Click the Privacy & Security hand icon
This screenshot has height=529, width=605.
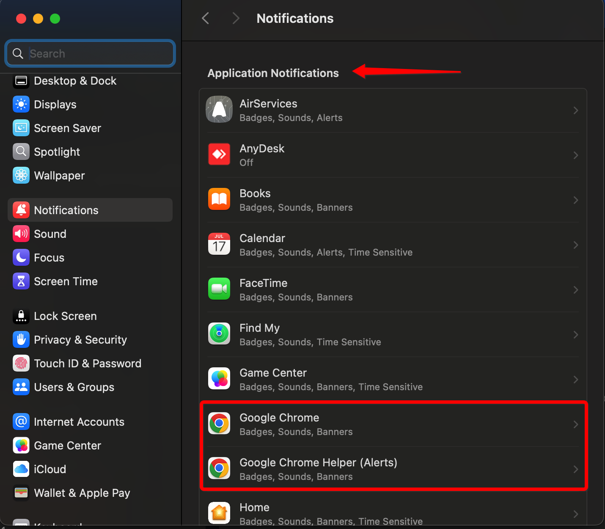(21, 339)
